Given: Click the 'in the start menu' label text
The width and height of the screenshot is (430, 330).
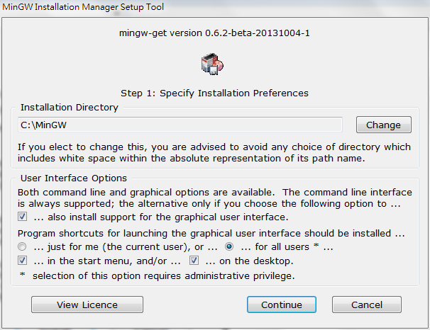Looking at the screenshot, I should click(107, 261).
